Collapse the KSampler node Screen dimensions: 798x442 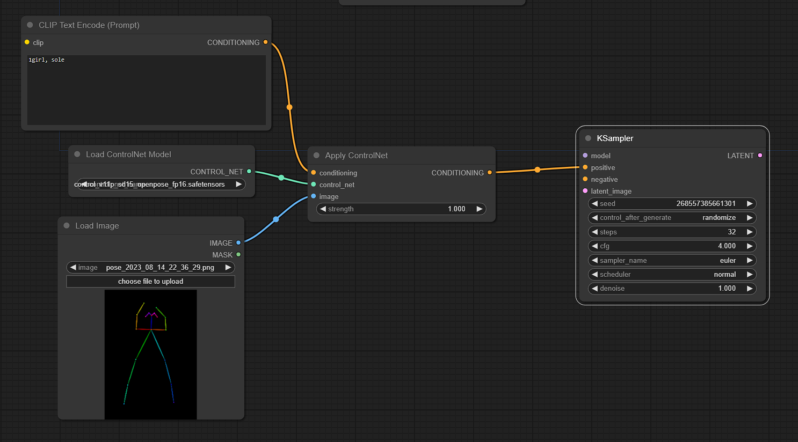[x=587, y=138]
